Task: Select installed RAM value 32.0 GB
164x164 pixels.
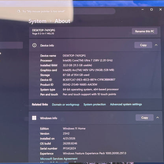Action: click(x=77, y=65)
